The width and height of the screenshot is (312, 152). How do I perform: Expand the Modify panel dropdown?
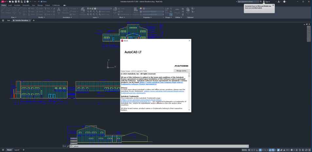[42, 17]
